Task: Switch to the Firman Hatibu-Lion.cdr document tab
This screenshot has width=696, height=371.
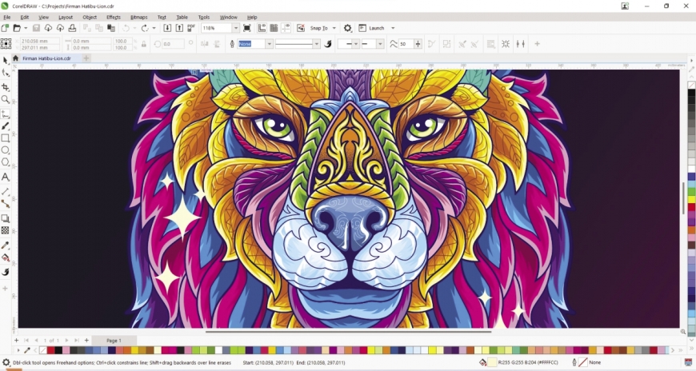Action: tap(46, 58)
